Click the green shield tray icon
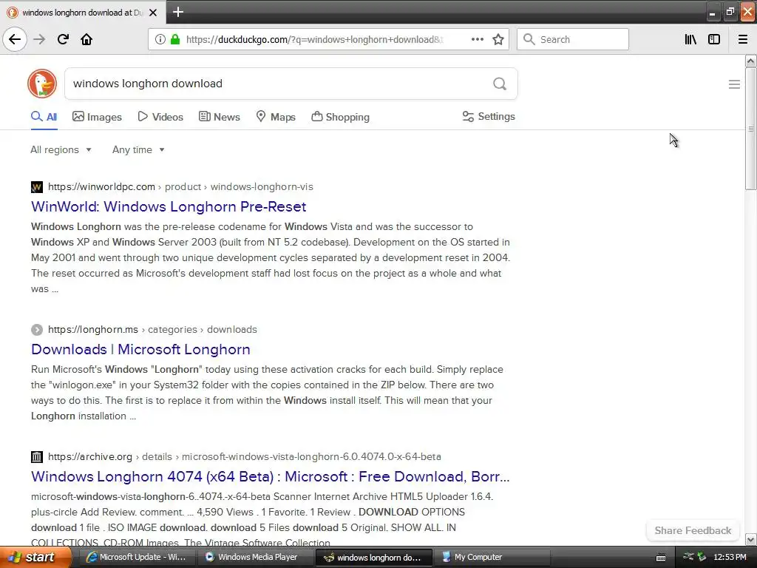Image resolution: width=757 pixels, height=568 pixels. coord(702,557)
